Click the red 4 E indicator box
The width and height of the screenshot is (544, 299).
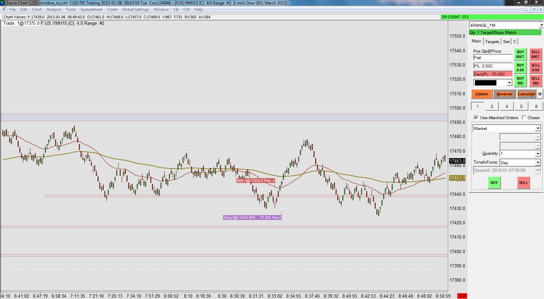(x=462, y=296)
